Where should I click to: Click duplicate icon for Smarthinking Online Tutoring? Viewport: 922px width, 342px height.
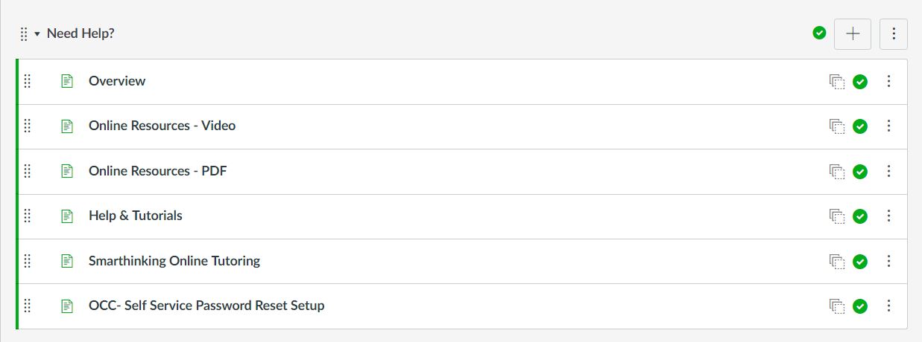tap(837, 261)
